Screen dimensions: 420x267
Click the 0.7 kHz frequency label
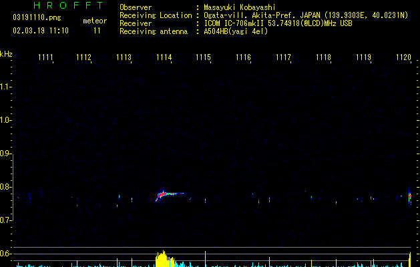click(5, 220)
